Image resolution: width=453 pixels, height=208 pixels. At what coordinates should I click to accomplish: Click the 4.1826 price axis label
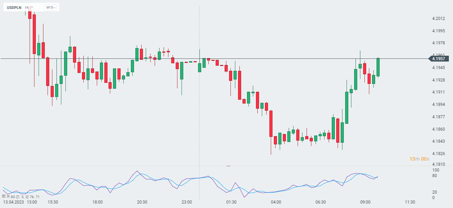coord(439,154)
